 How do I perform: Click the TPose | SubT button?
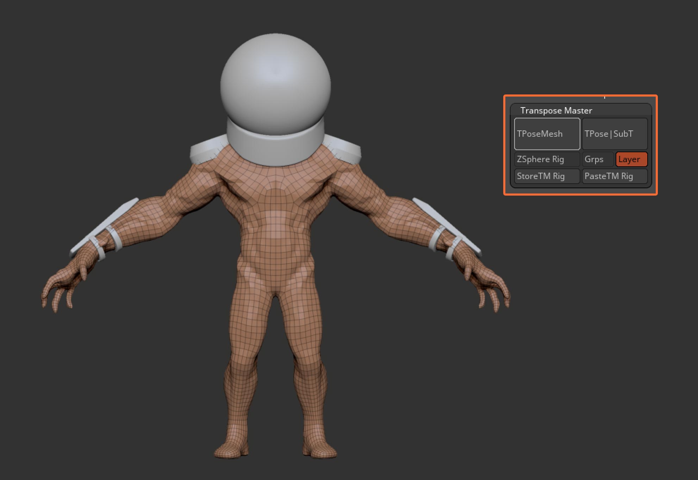click(615, 134)
